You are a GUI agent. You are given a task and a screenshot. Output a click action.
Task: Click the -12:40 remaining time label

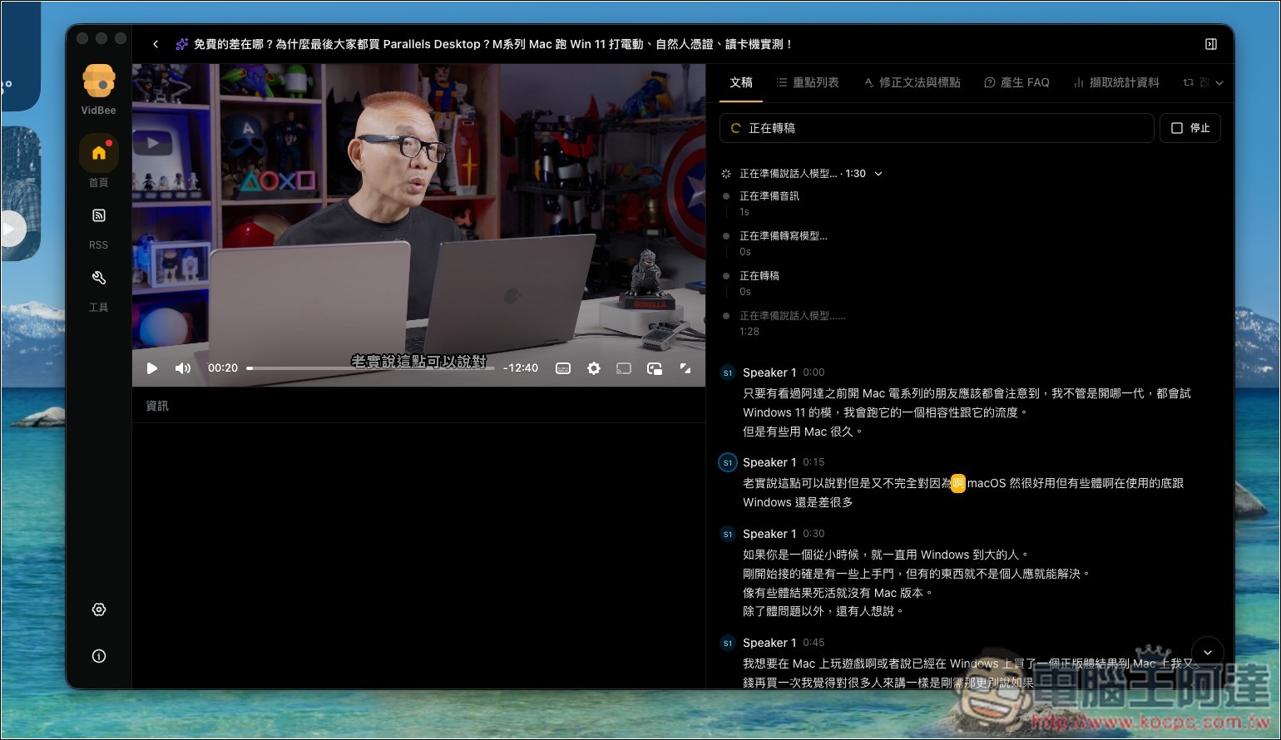(x=521, y=368)
